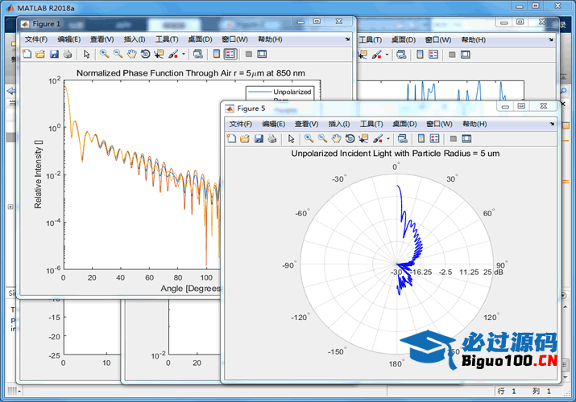Open 插入(I) menu in Figure 5
576x402 pixels.
point(339,124)
